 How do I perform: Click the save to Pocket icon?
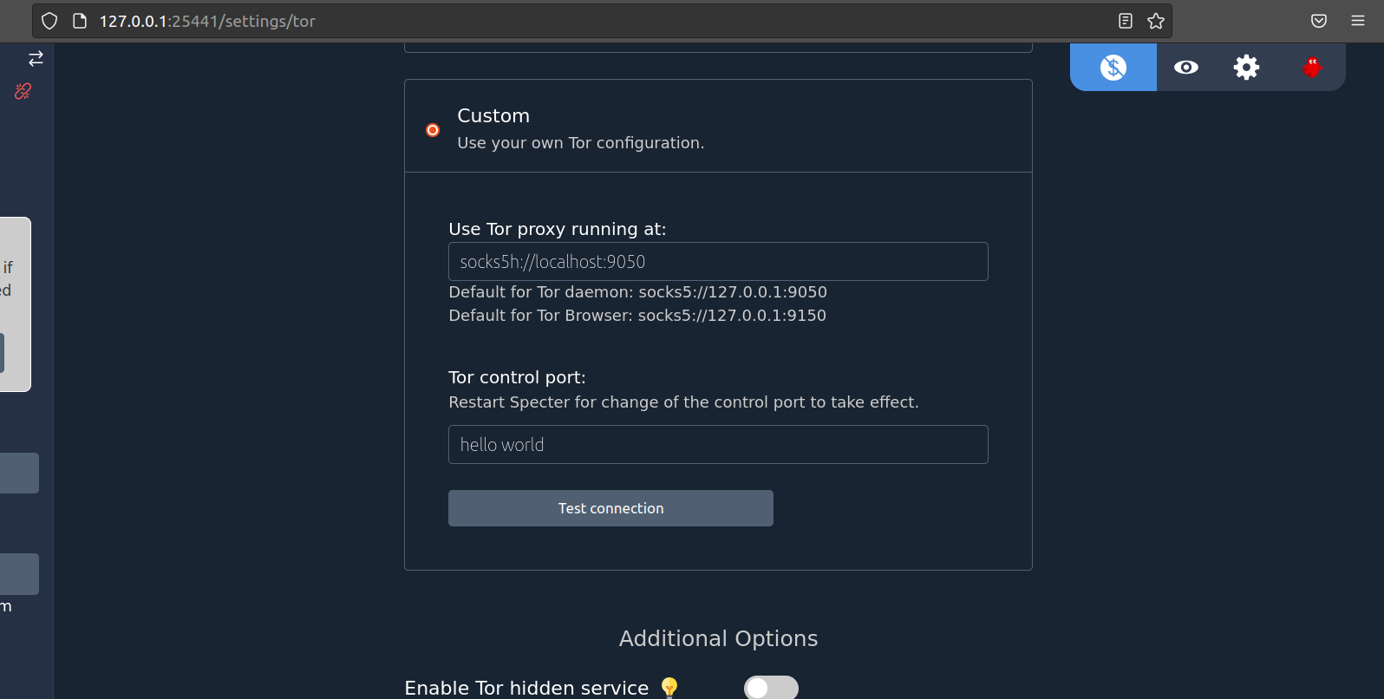(x=1318, y=20)
